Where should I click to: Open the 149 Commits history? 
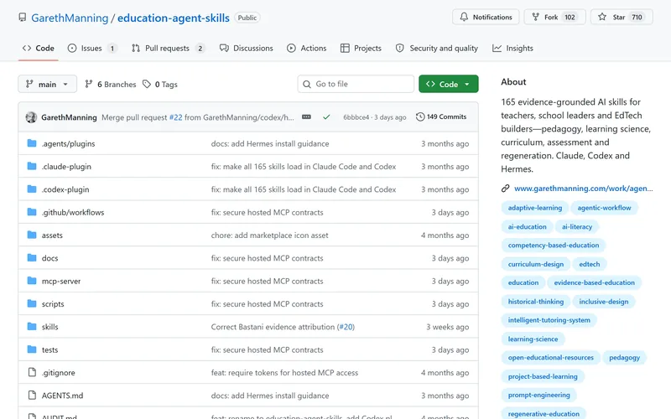[x=441, y=116]
